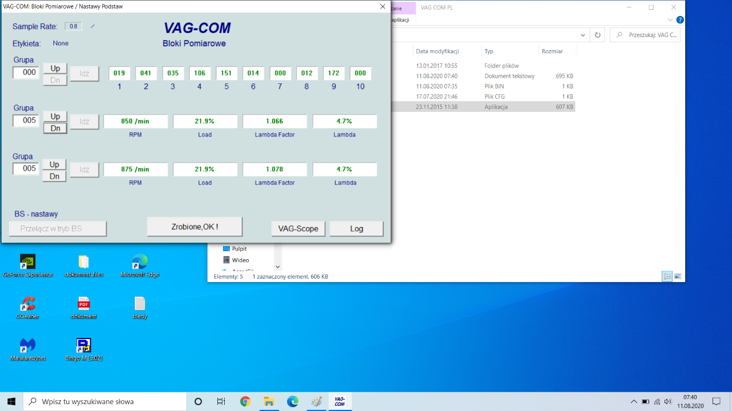Sort files by Rozmiar column

tap(552, 51)
